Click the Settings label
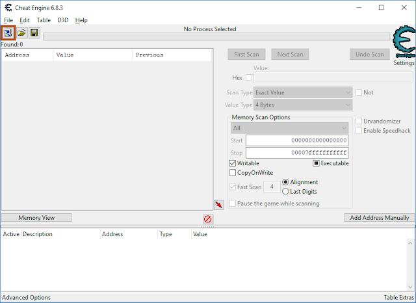416x303 pixels. click(x=404, y=63)
